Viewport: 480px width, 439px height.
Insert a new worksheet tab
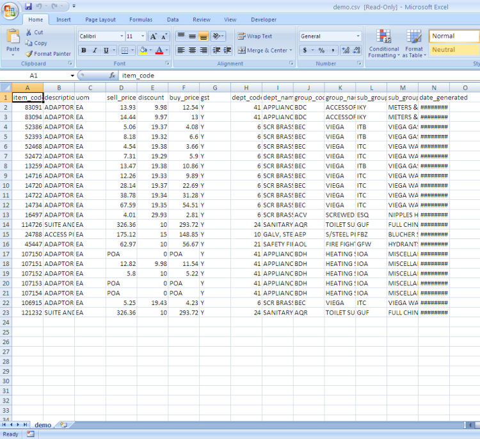[63, 425]
